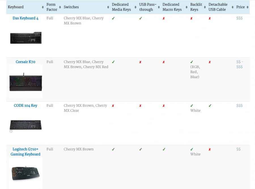
Task: Open the Corsair K70 link
Action: click(25, 62)
